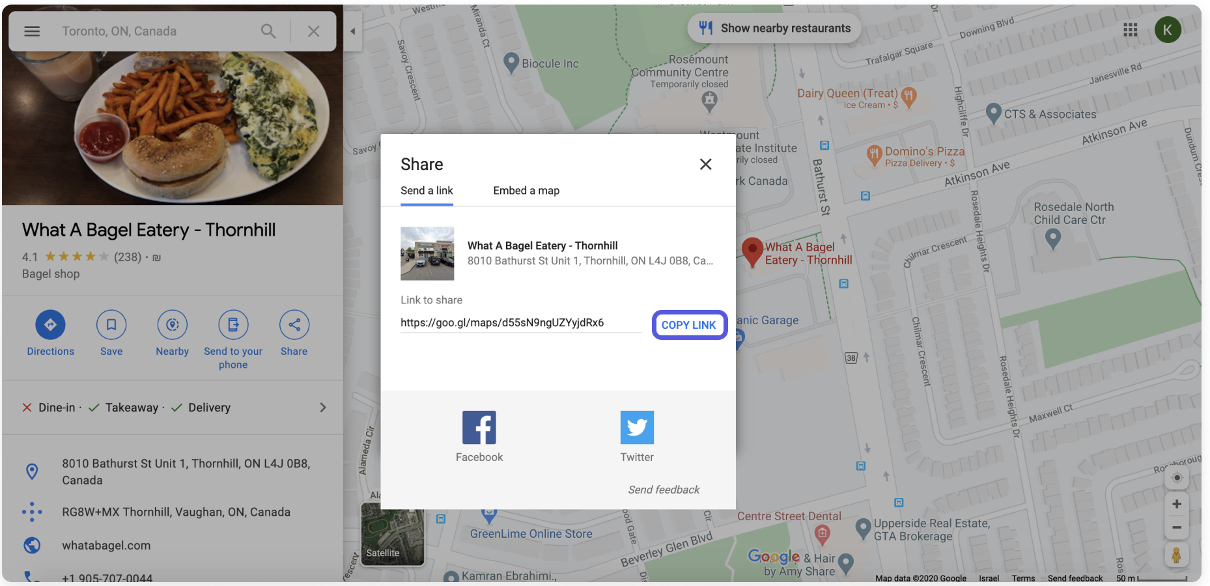Click Dairy Queen (Treat) restaurant marker

click(909, 96)
